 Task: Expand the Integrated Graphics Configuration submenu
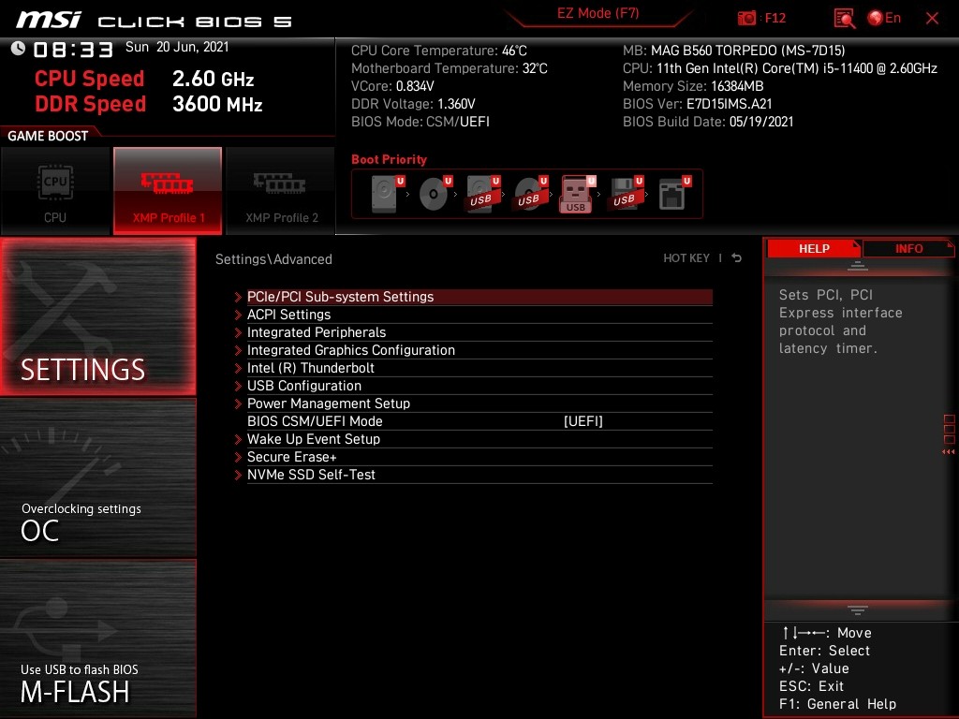(x=350, y=350)
